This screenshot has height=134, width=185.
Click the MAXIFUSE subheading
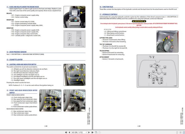pos(10,20)
